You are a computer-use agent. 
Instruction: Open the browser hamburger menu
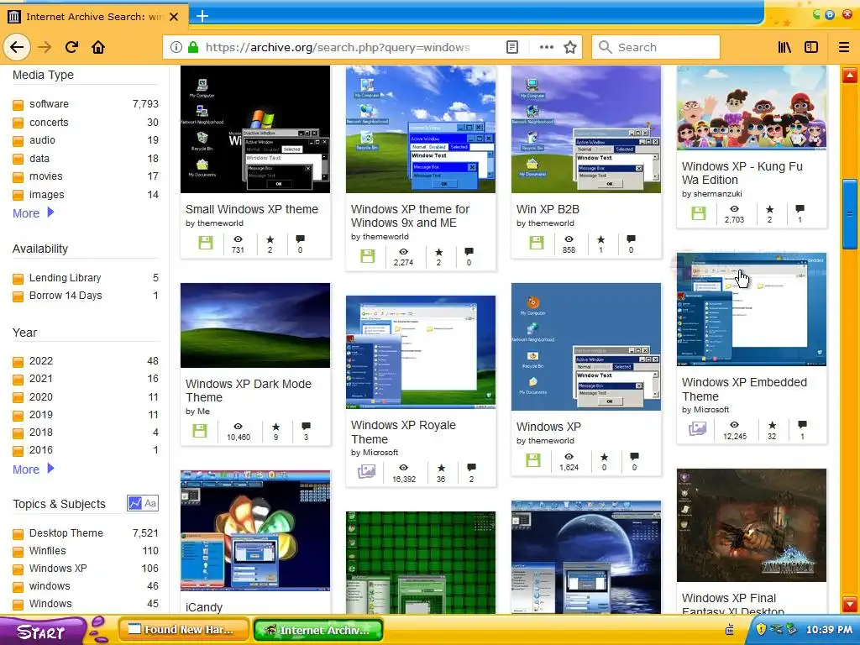click(844, 47)
